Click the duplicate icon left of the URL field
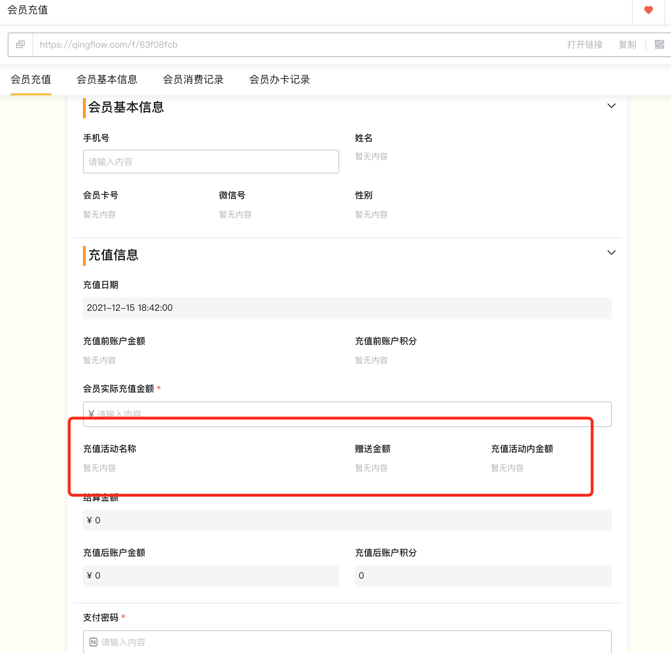This screenshot has height=653, width=671. coord(20,44)
